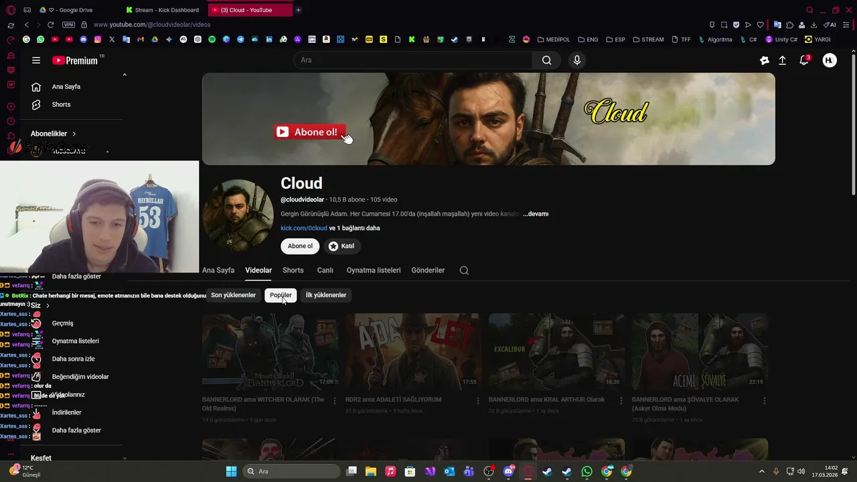Show more items with lower Daha fazla göster
The width and height of the screenshot is (857, 482).
[76, 430]
